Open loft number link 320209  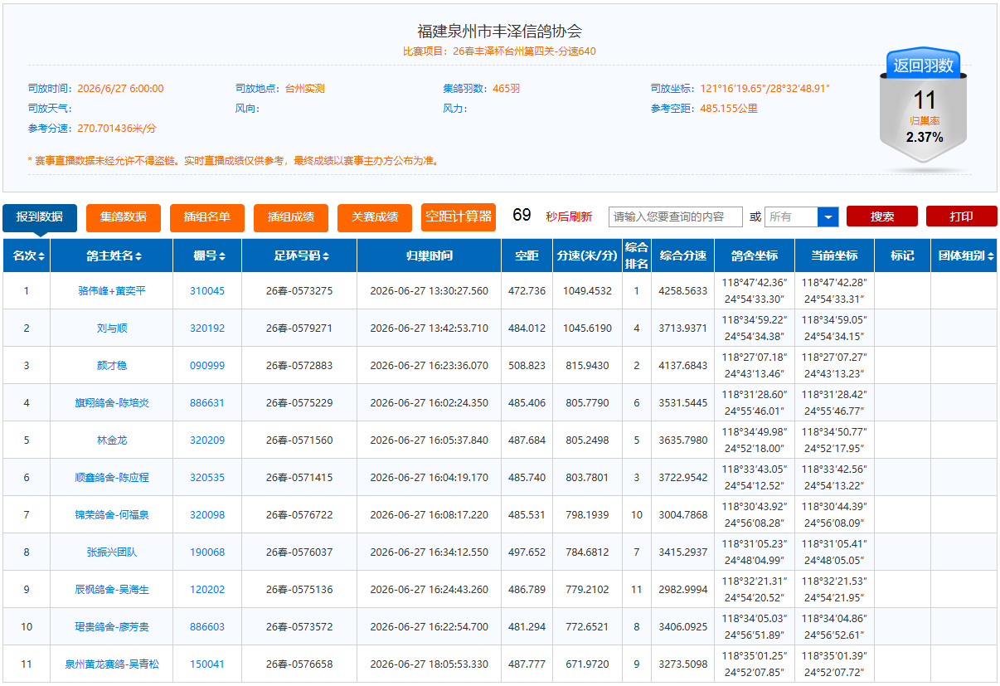(207, 440)
